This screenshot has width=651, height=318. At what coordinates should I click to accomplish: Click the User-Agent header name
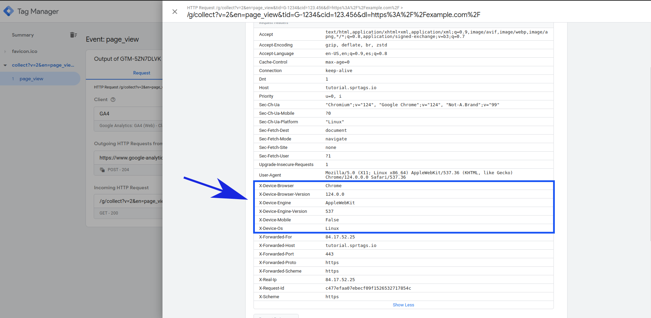270,175
